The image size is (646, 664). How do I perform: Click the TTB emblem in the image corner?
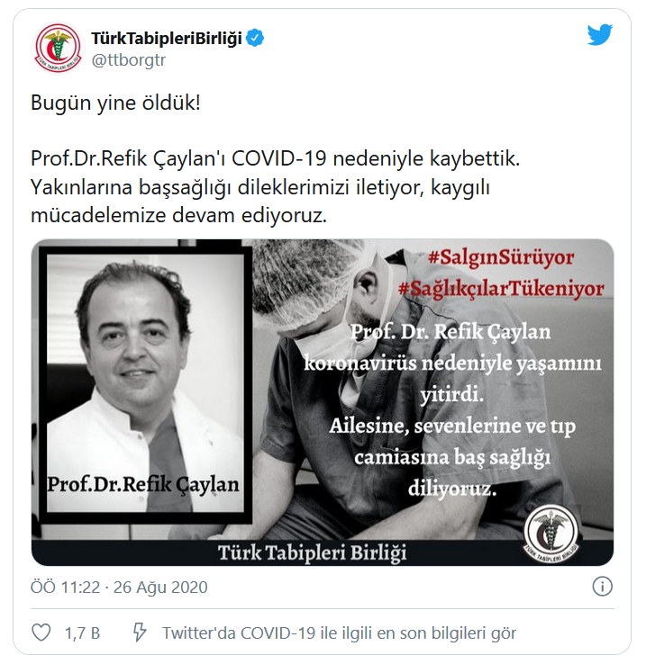[551, 533]
